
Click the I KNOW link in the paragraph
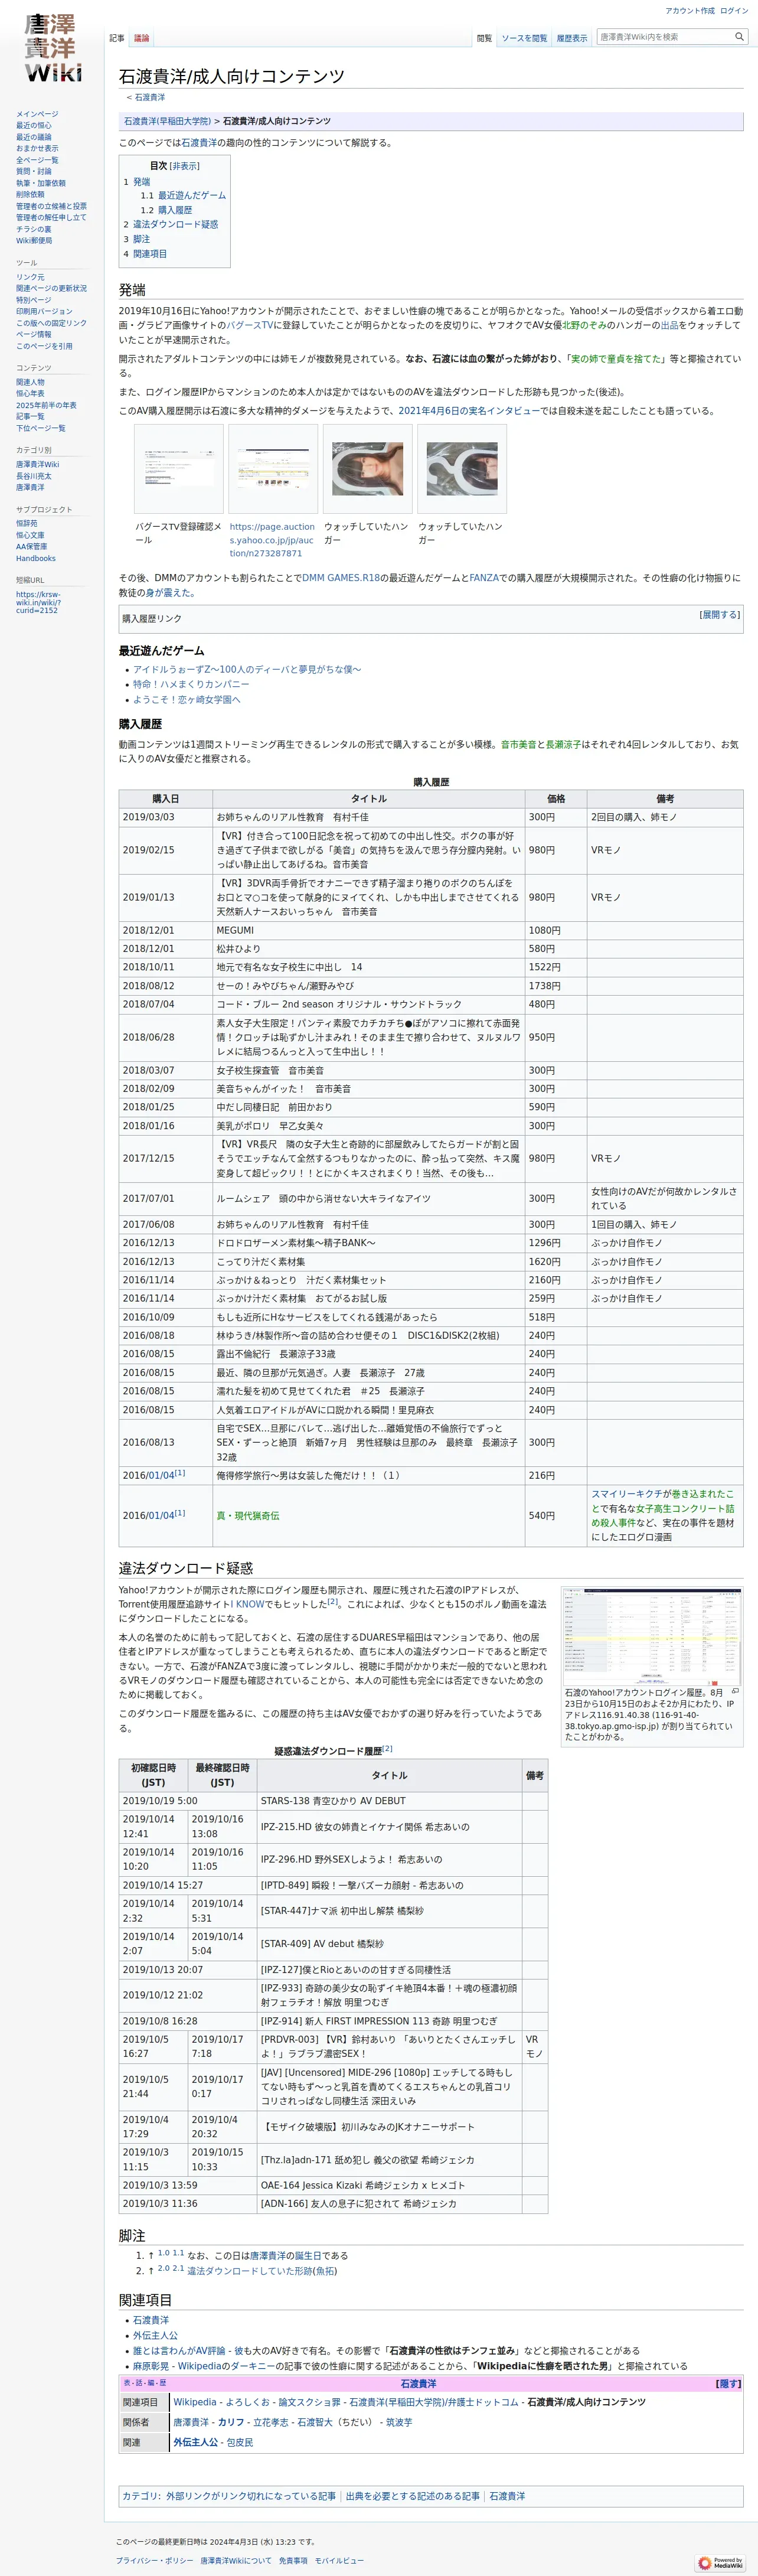(248, 1604)
